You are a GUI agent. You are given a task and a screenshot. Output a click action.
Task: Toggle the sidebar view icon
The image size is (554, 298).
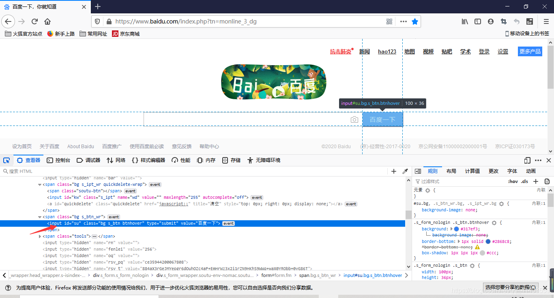478,21
